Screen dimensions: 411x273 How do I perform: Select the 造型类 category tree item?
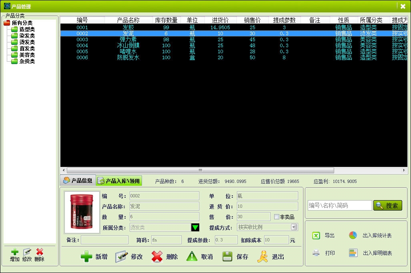(27, 29)
